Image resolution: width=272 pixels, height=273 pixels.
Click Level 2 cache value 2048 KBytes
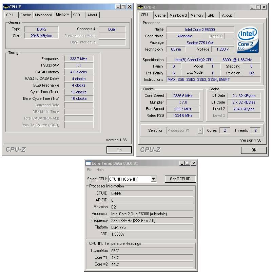tap(244, 109)
